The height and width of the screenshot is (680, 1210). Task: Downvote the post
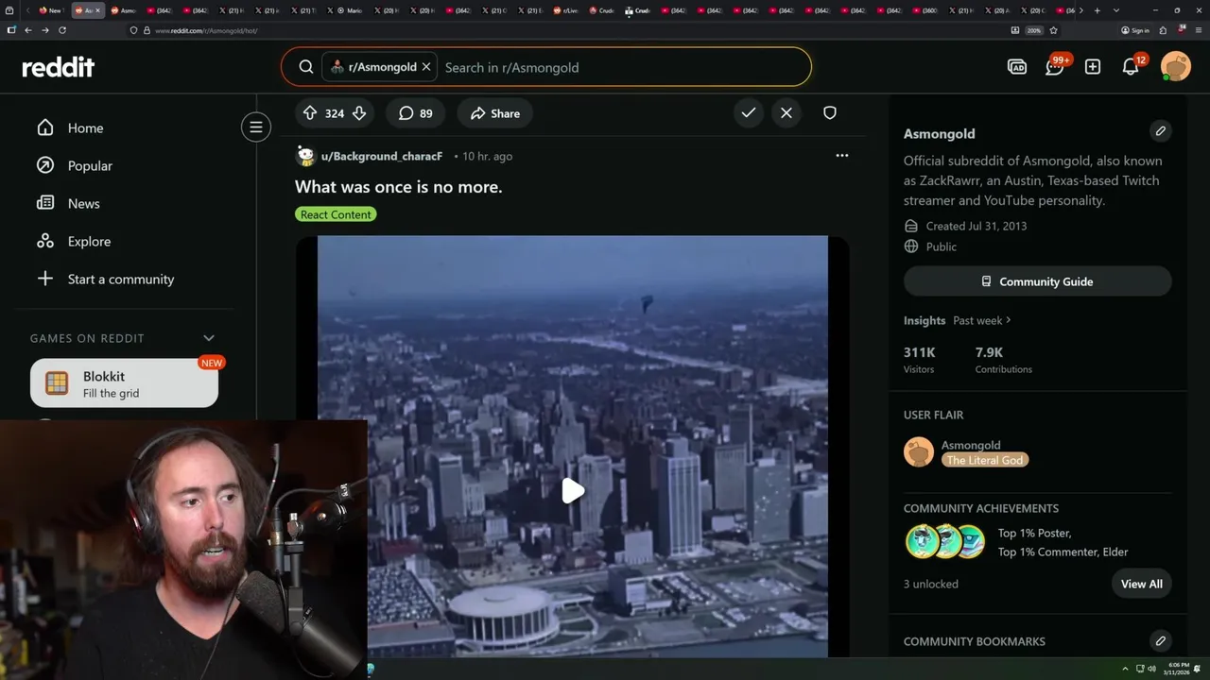pos(359,113)
